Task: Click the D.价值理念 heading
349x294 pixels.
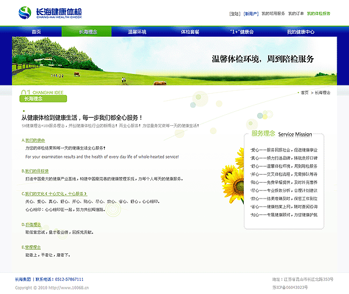Action: click(32, 224)
